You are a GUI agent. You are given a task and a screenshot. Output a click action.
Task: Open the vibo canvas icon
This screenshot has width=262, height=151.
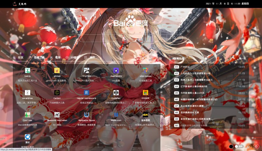(x=145, y=71)
